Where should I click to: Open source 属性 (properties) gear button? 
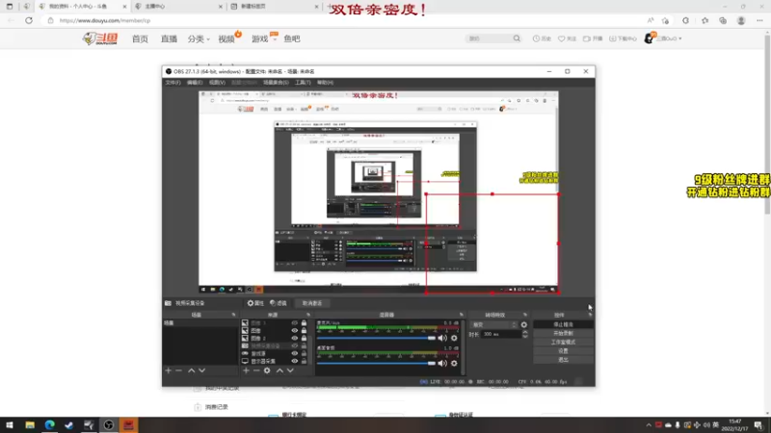[x=255, y=303]
